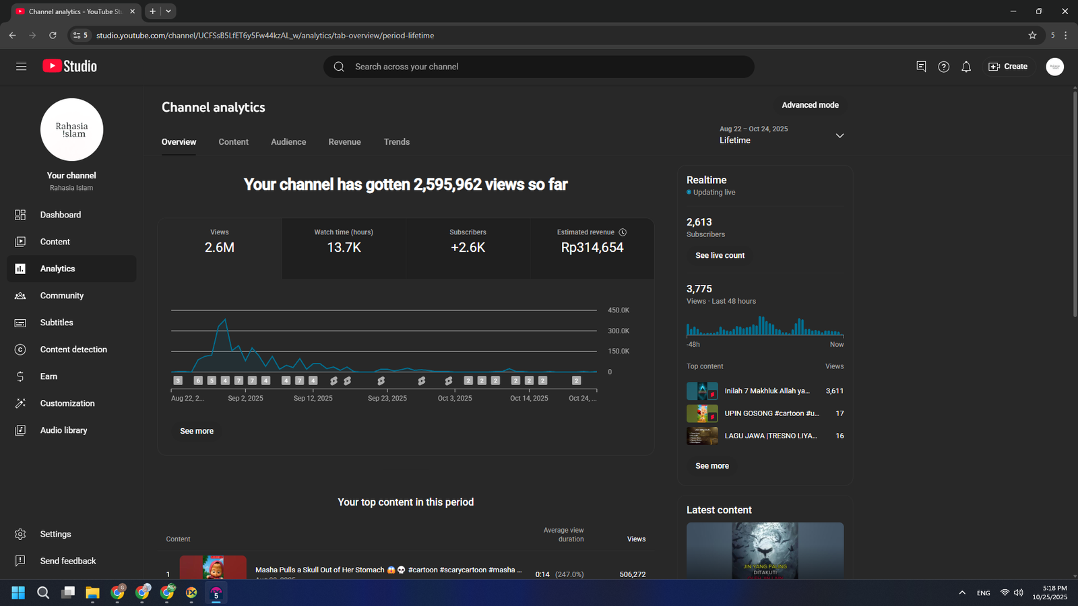Click the YouTube Studio logo
The width and height of the screenshot is (1078, 606).
point(70,66)
